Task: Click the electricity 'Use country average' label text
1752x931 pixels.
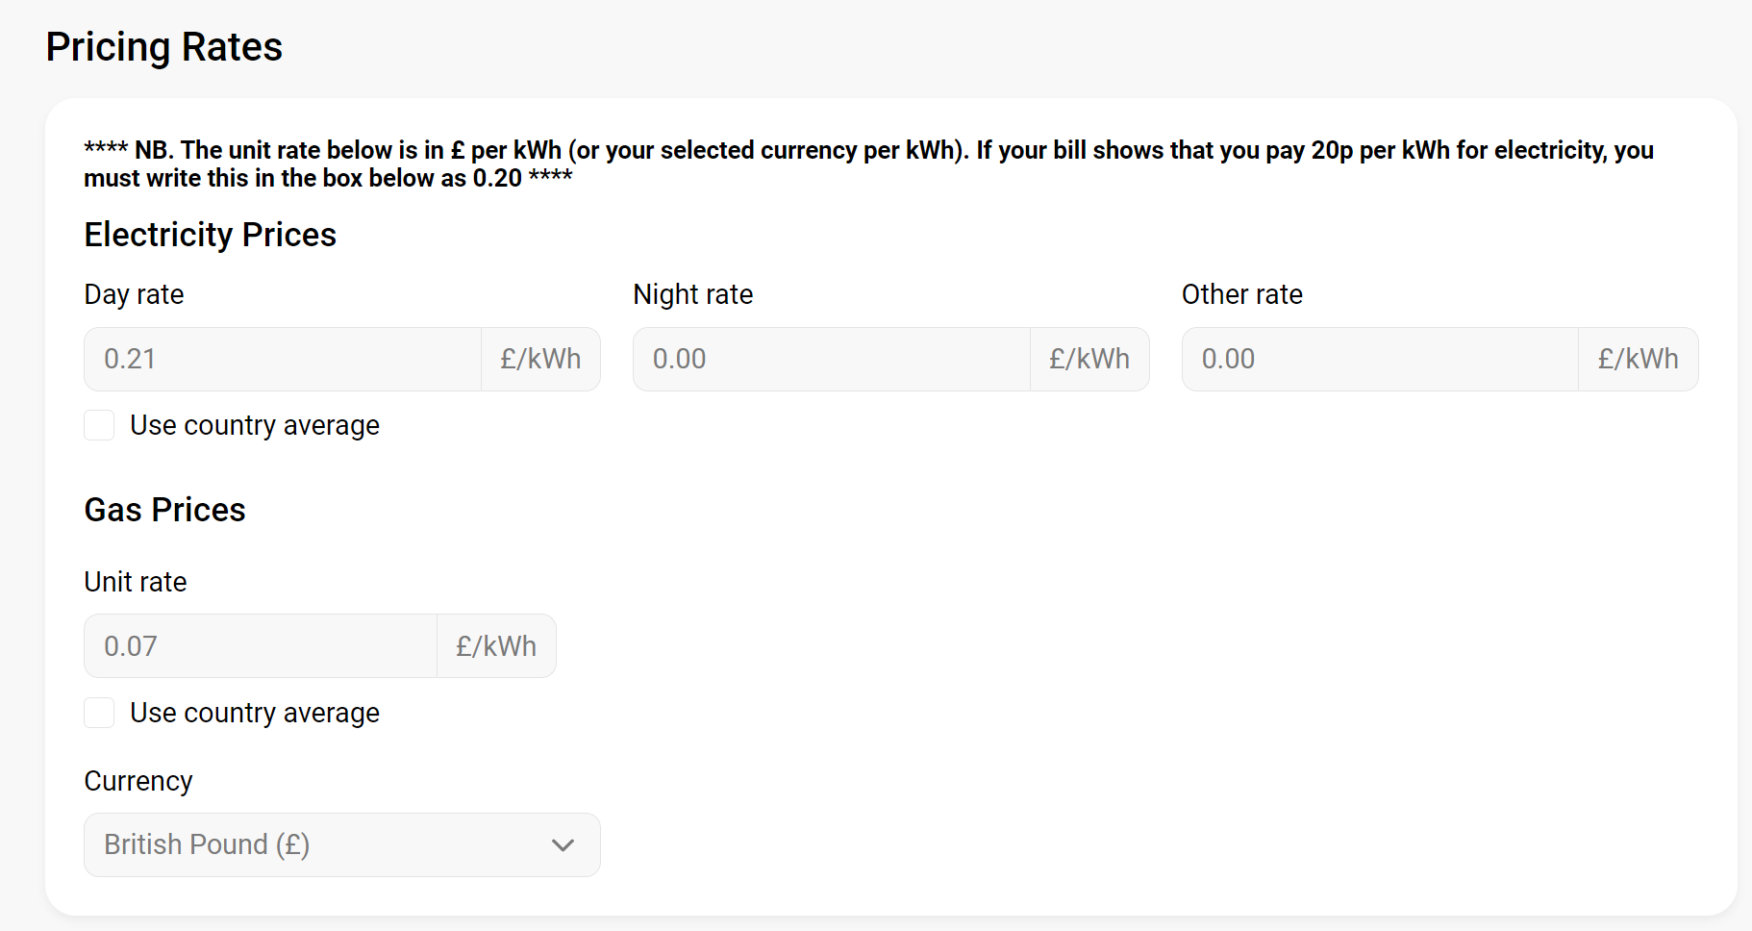Action: pyautogui.click(x=255, y=425)
